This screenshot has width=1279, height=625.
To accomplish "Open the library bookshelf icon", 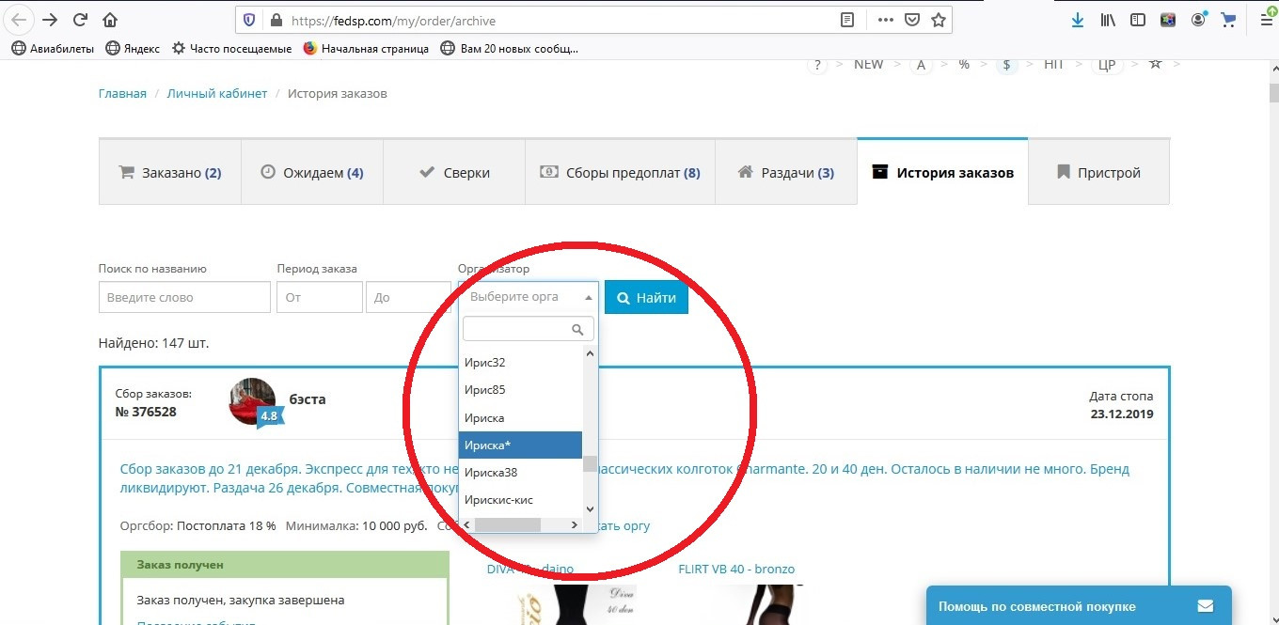I will pyautogui.click(x=1108, y=20).
